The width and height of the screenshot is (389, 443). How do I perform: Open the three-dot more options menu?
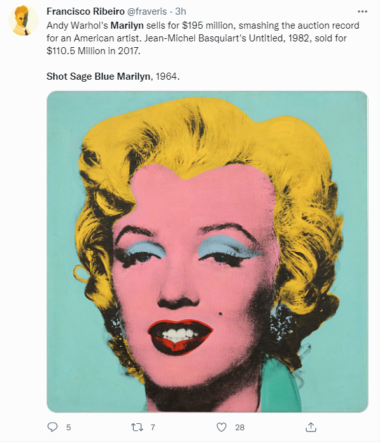[362, 11]
